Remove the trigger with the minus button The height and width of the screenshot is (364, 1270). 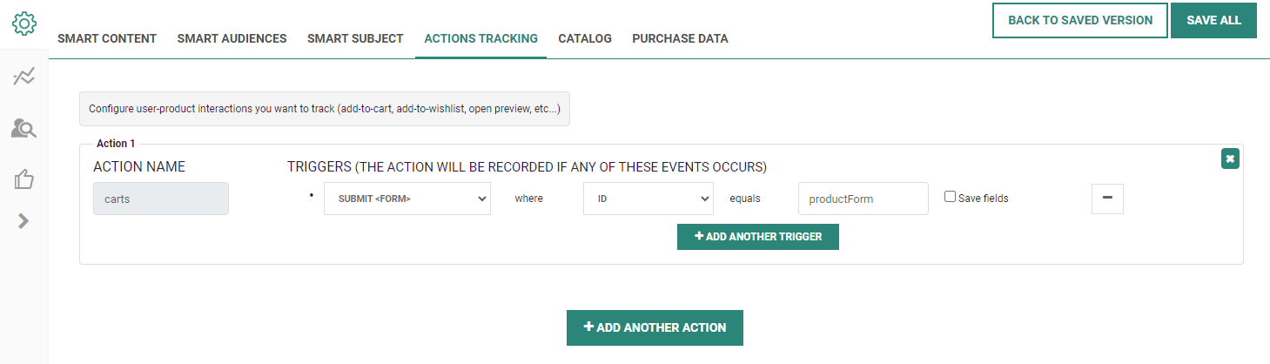point(1107,199)
